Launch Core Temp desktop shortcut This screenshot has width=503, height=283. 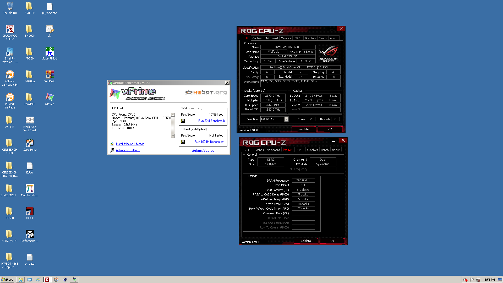[30, 145]
